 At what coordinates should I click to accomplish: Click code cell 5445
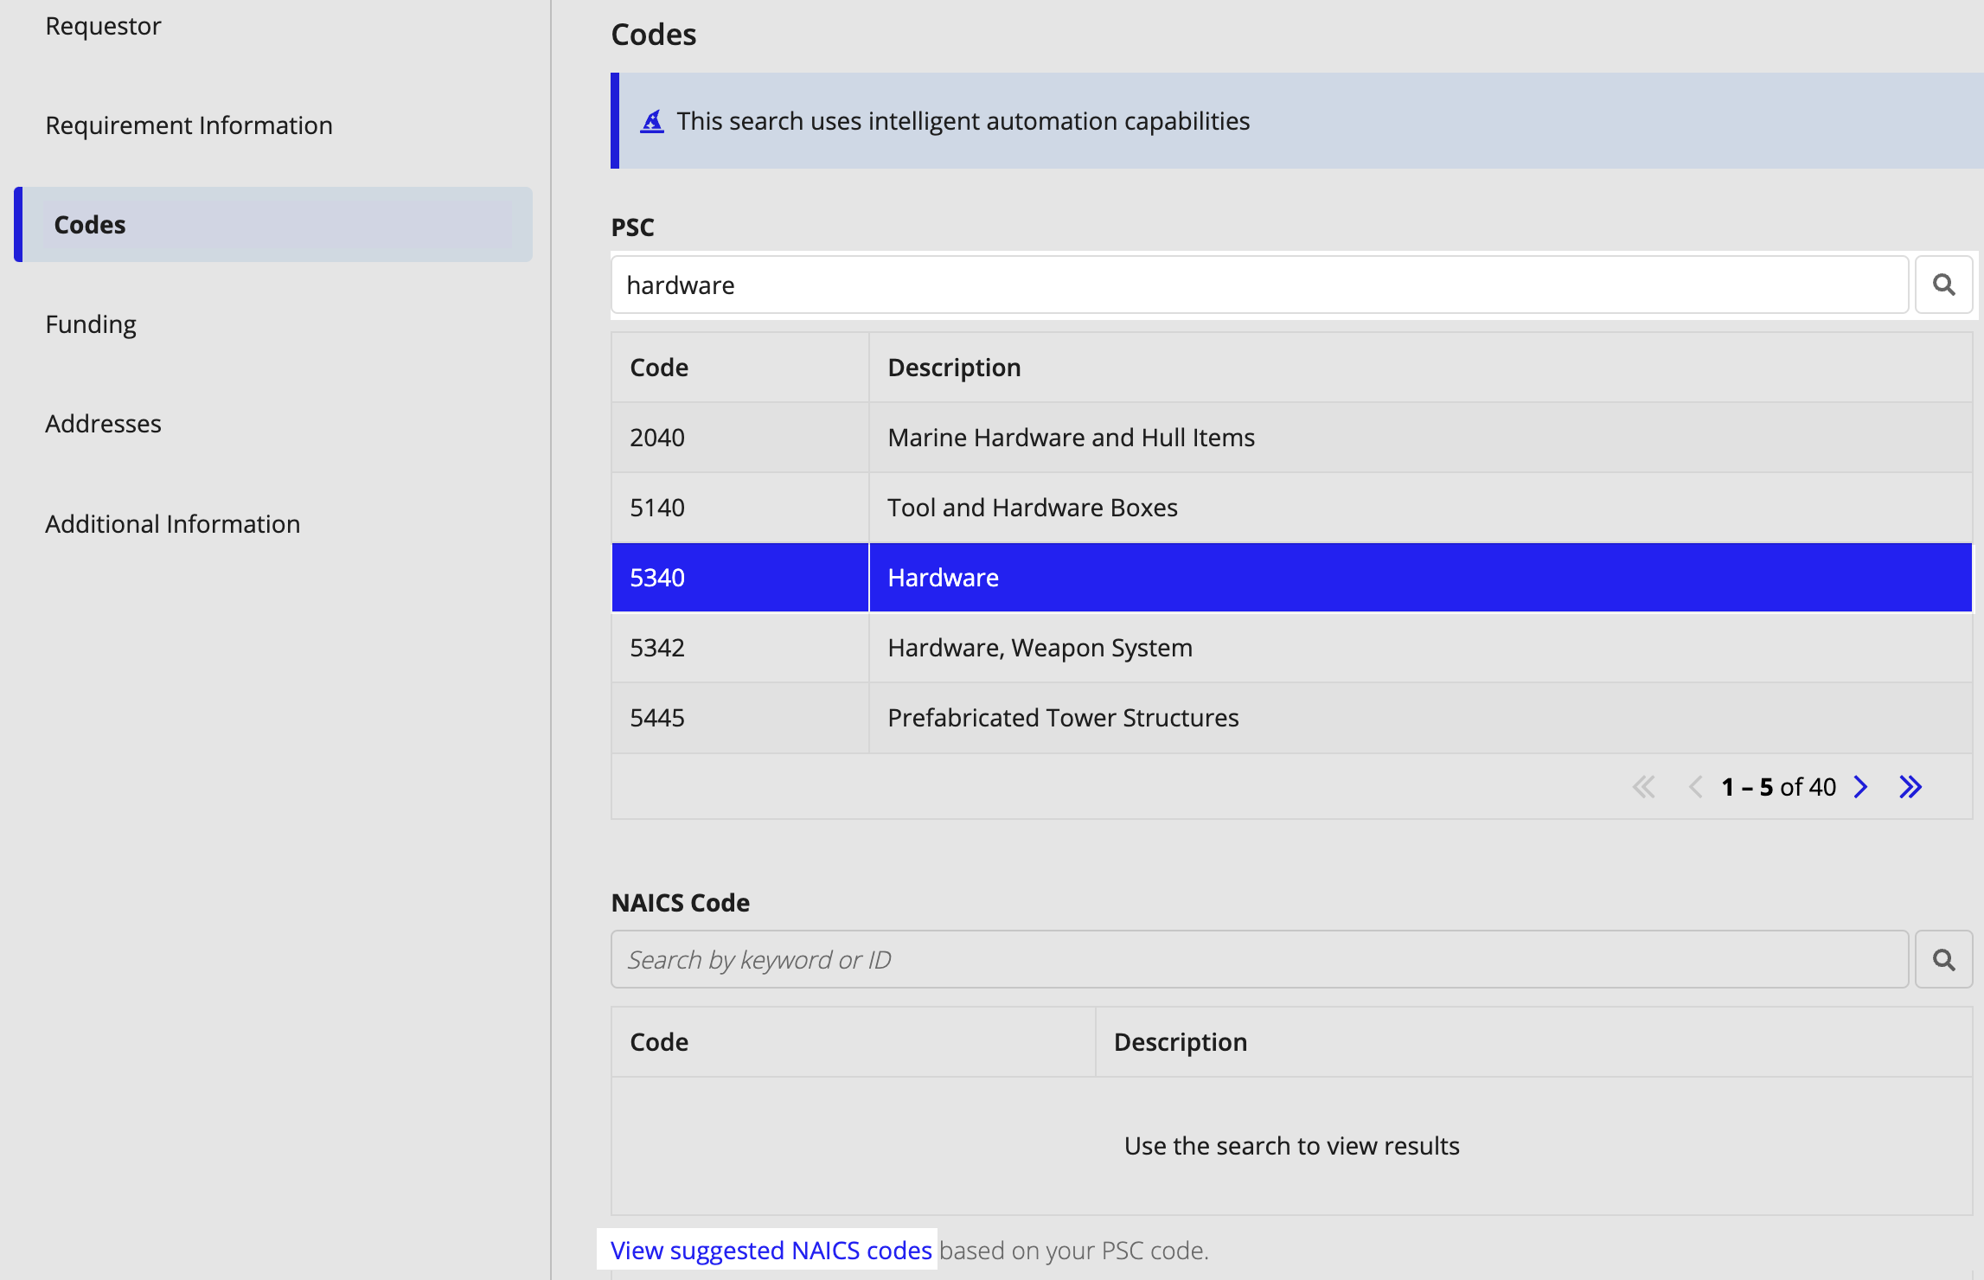pyautogui.click(x=740, y=718)
